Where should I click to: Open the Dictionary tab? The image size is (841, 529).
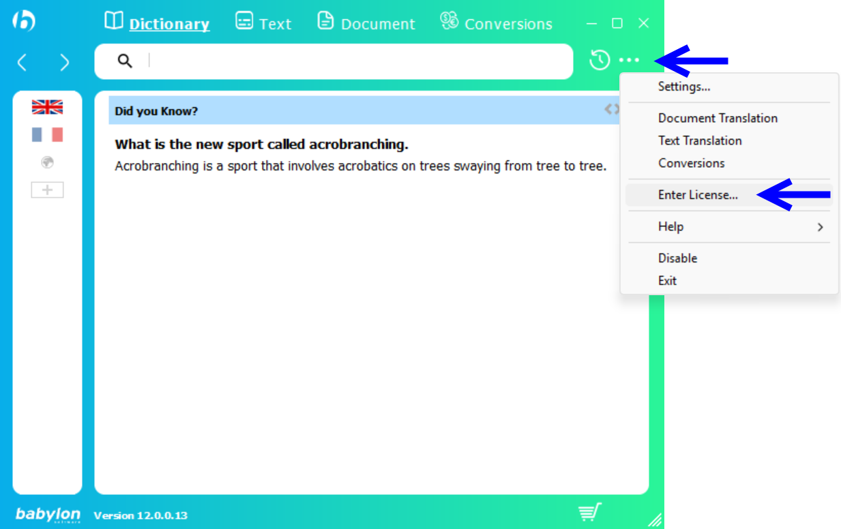[157, 22]
